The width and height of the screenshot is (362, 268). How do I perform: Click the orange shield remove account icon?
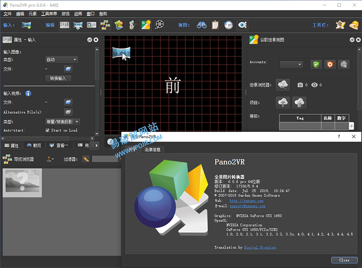tap(330, 64)
